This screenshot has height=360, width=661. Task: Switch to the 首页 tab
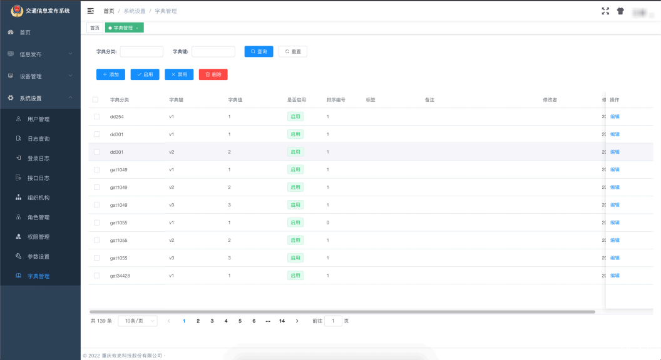pyautogui.click(x=95, y=27)
